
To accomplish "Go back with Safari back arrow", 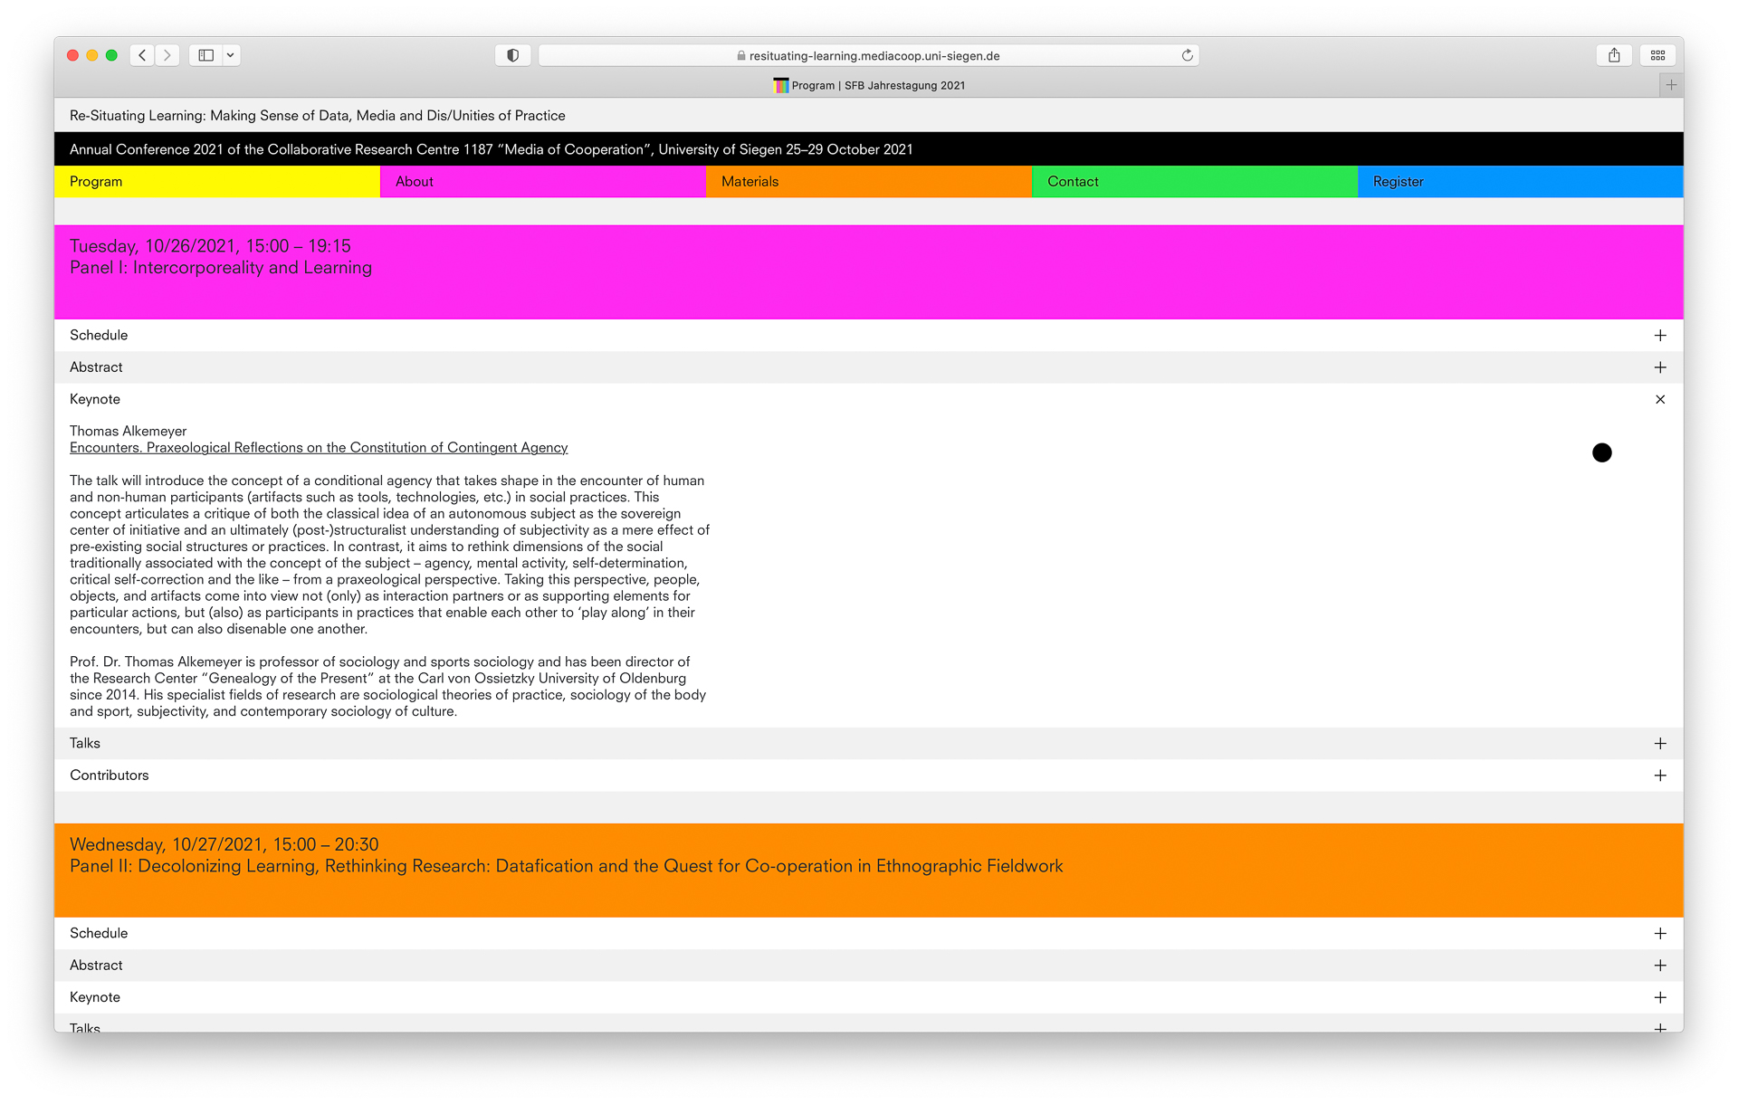I will click(142, 55).
